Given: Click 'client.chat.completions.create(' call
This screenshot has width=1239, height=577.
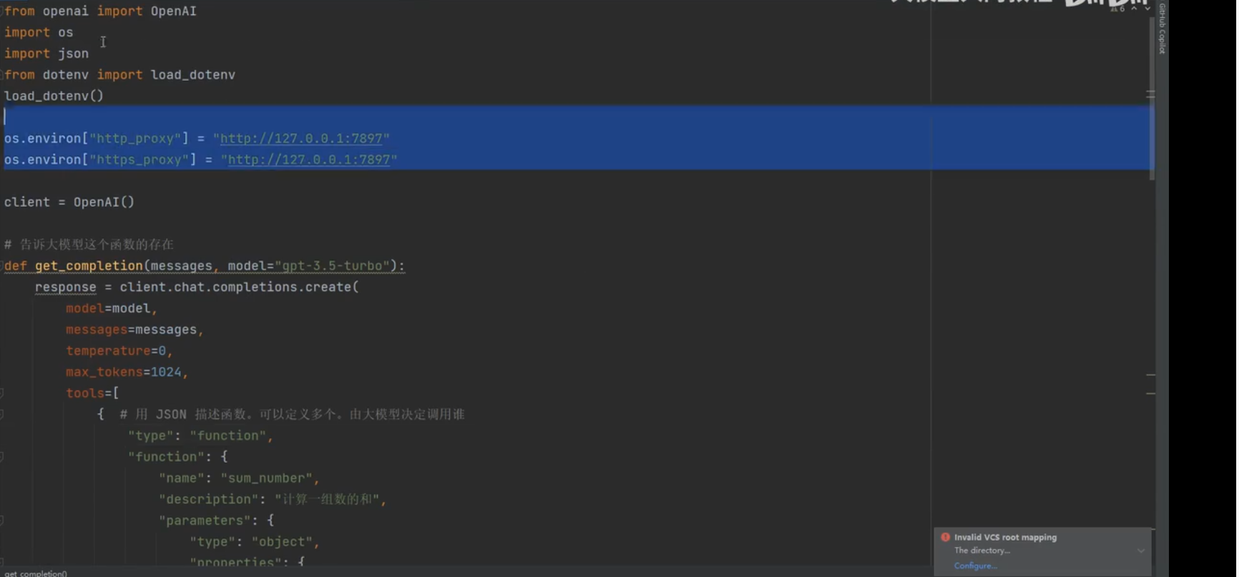Looking at the screenshot, I should [x=240, y=287].
